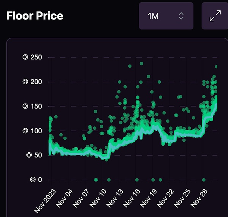
Task: Click the Floor Price heading
Action: click(x=35, y=16)
